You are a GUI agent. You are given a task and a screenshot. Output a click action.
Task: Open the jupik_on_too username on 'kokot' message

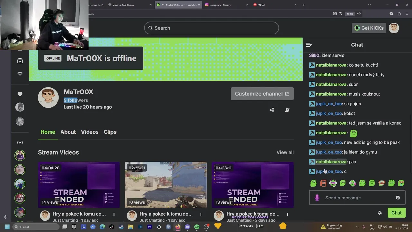pyautogui.click(x=329, y=113)
